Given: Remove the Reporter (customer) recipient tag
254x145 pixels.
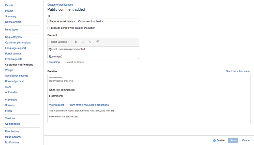Looking at the screenshot, I should click(x=74, y=22).
